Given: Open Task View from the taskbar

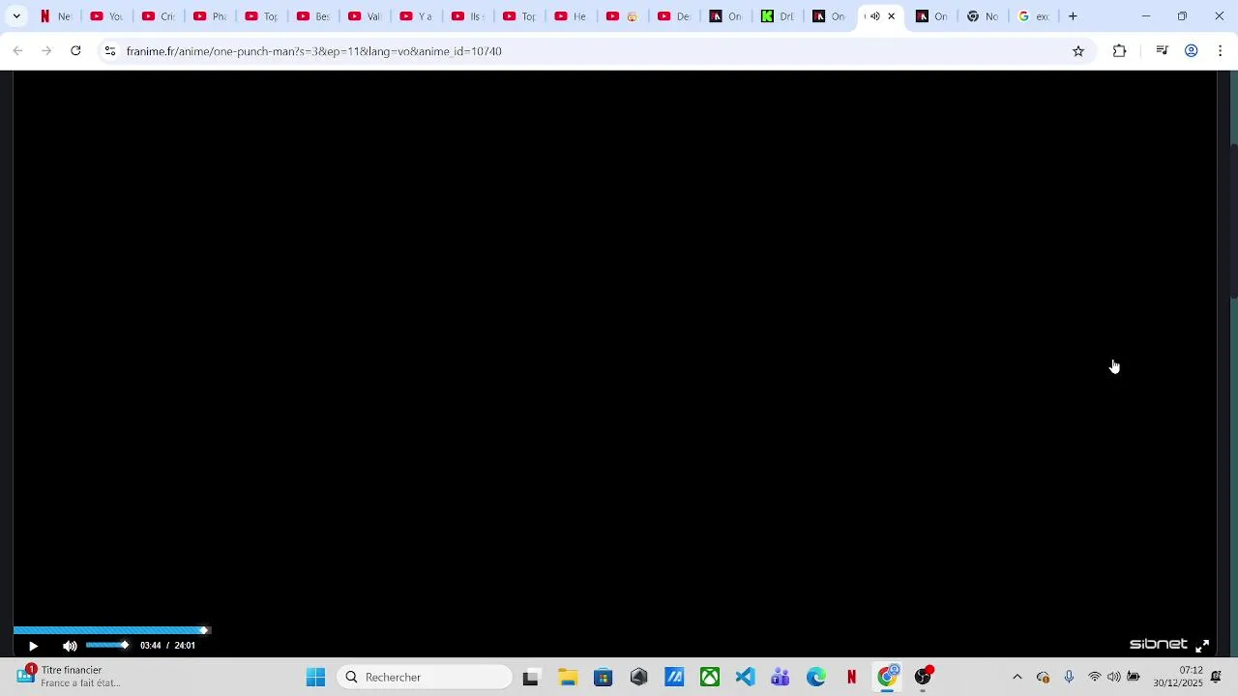Looking at the screenshot, I should click(530, 678).
